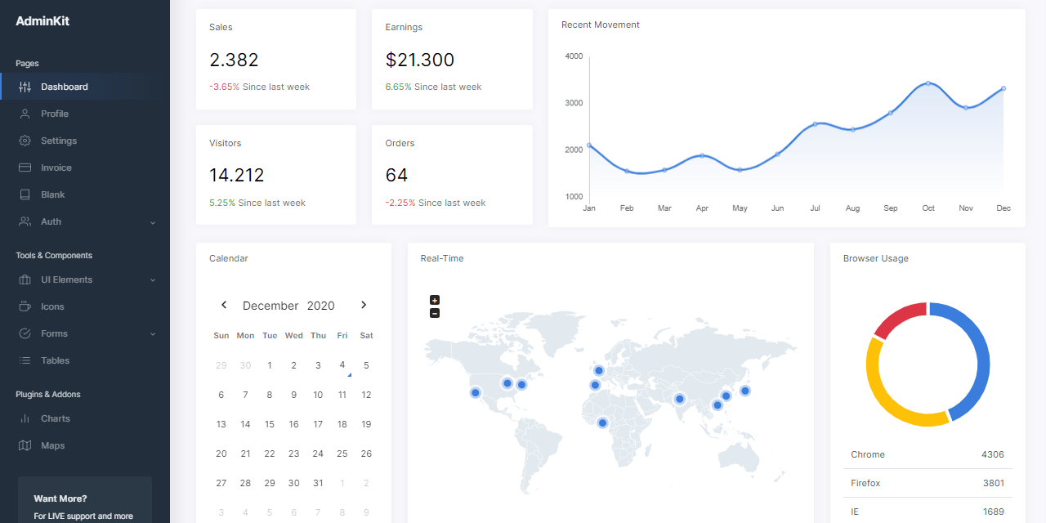Image resolution: width=1046 pixels, height=523 pixels.
Task: Open the Profile page
Action: (85, 114)
